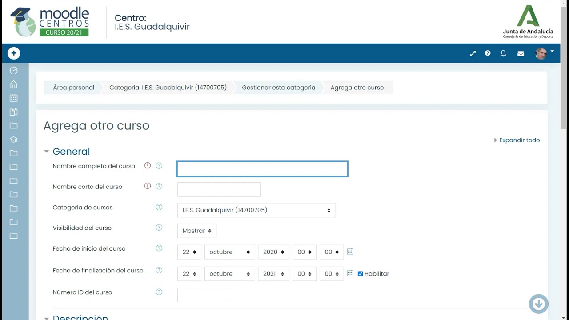This screenshot has height=320, width=569.
Task: Click the Moodle Centros logo
Action: click(50, 22)
